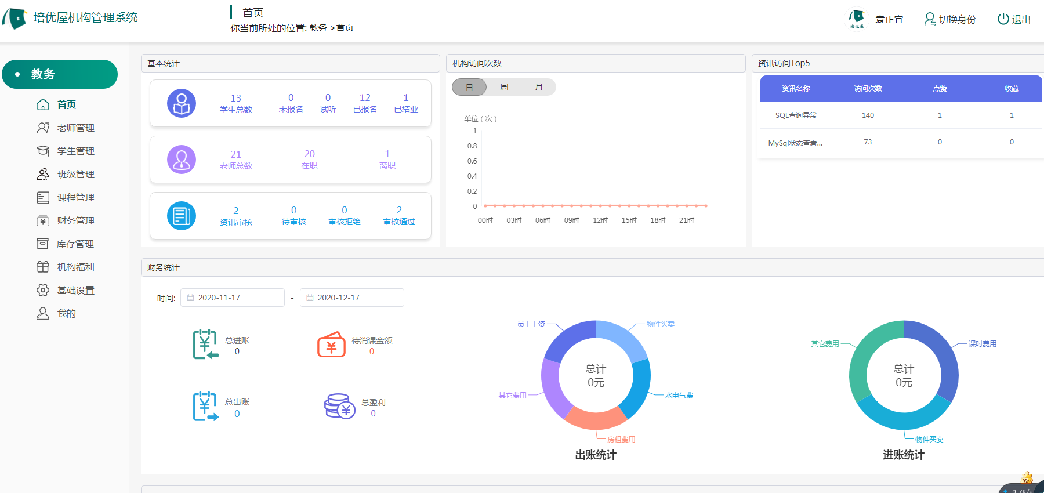The width and height of the screenshot is (1044, 493).
Task: Click the news review document icon
Action: pos(182,216)
